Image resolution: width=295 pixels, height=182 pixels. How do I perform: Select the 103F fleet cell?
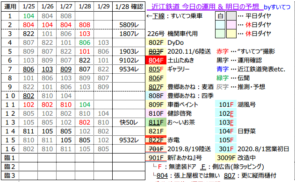pyautogui.click(x=226, y=122)
